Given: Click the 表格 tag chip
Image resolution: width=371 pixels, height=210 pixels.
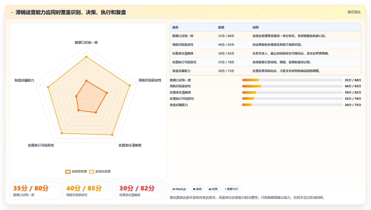Looking at the screenshot, I should pos(197,189).
